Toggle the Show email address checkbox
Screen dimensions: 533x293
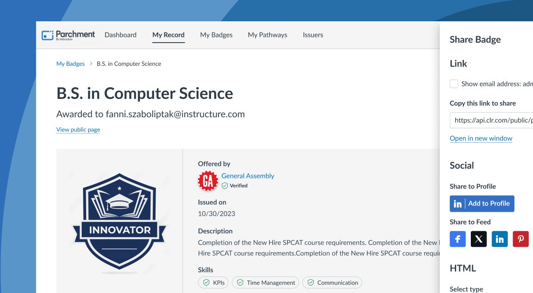[x=454, y=84]
